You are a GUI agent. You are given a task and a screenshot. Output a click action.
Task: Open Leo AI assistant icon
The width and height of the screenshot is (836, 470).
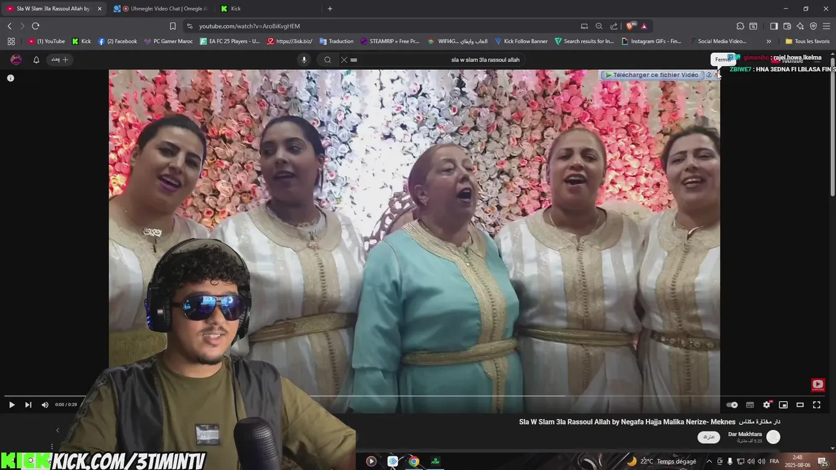800,26
